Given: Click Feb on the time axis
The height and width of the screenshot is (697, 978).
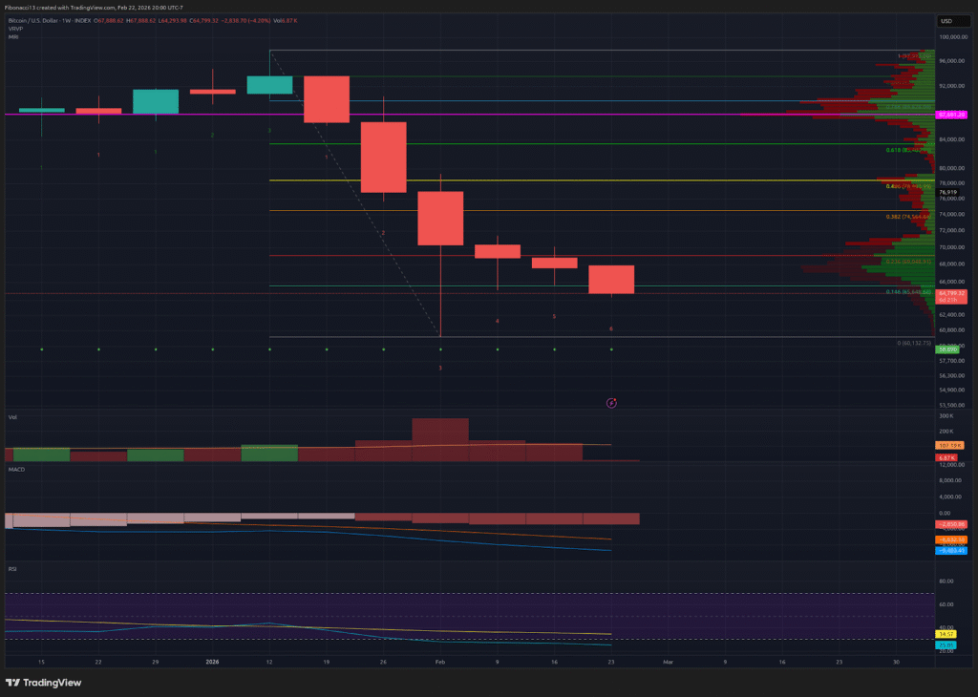Looking at the screenshot, I should tap(440, 661).
